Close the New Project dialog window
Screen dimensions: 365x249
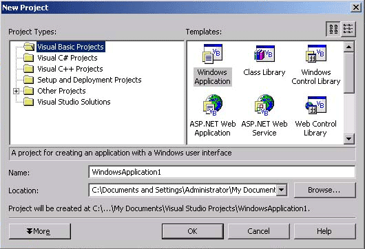(x=355, y=8)
